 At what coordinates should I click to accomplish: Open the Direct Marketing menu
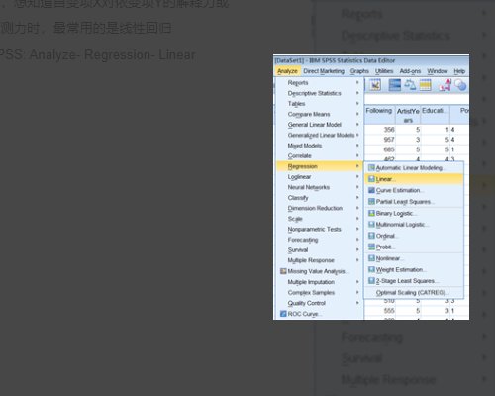324,71
